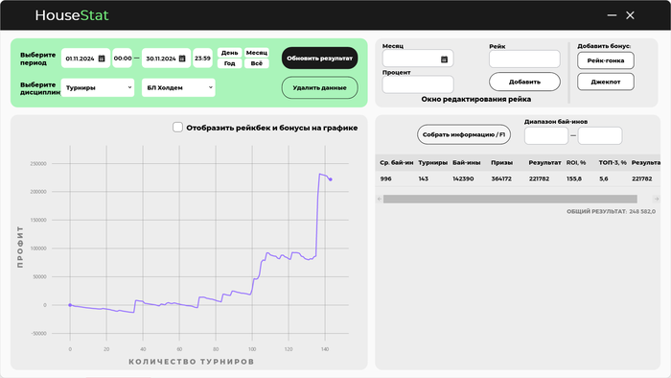Minimize the HouseStat window
Viewport: 671px width, 378px height.
[612, 15]
